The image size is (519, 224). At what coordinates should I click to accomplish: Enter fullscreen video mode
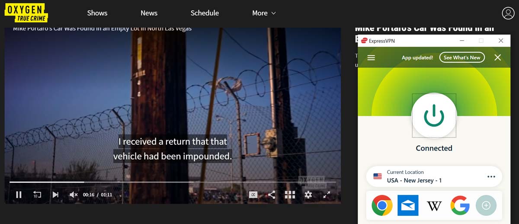327,195
